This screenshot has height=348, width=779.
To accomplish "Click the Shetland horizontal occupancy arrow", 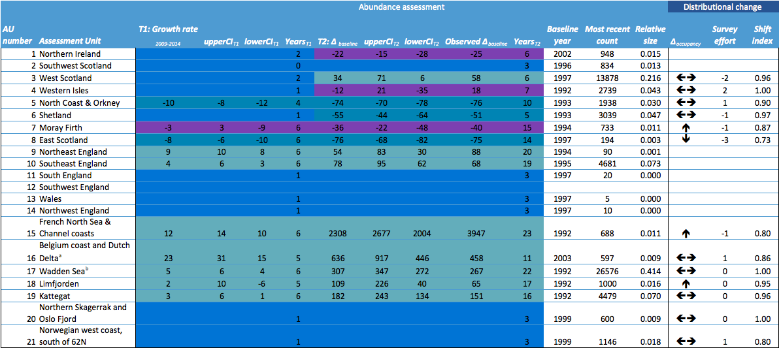I will pos(687,115).
